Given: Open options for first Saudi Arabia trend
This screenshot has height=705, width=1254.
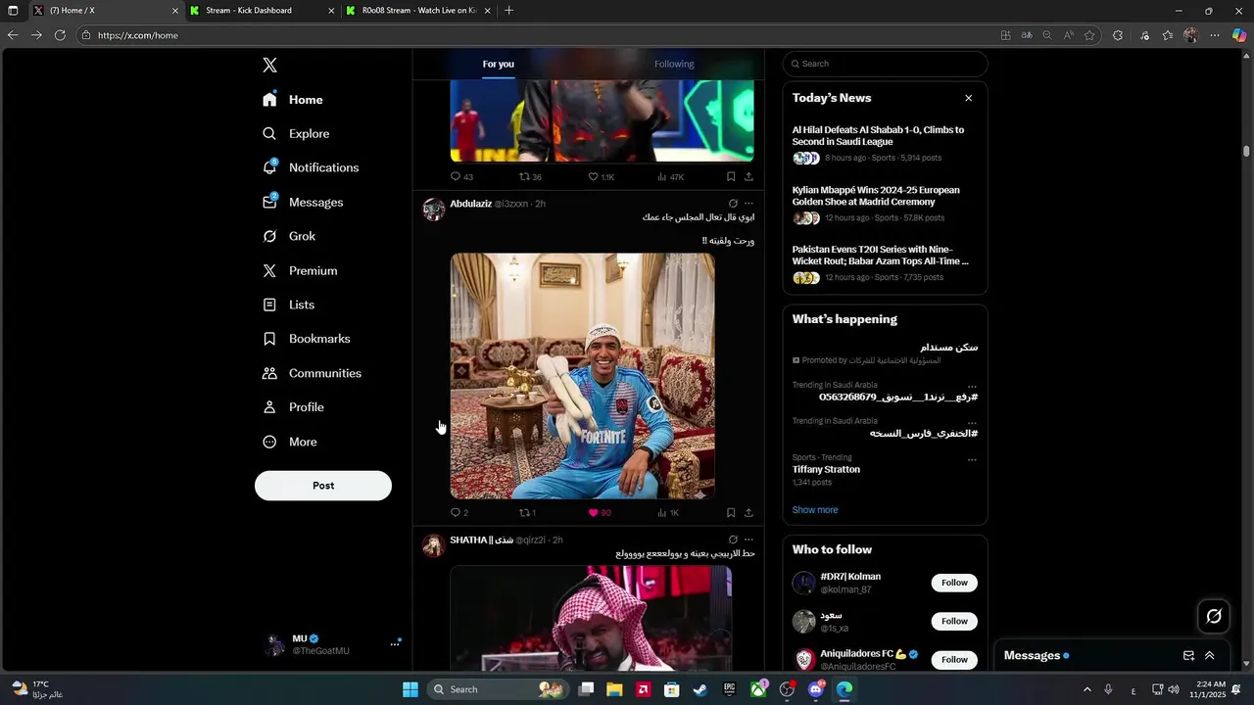Looking at the screenshot, I should pyautogui.click(x=972, y=387).
